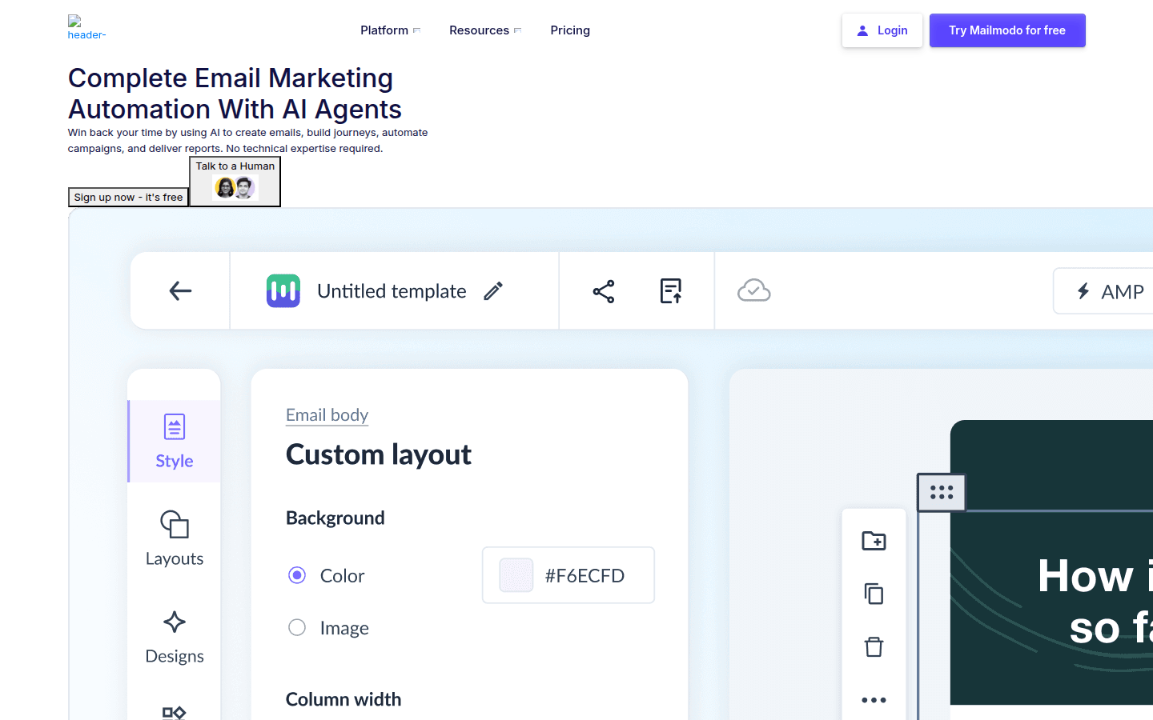
Task: Select the Color background option
Action: (297, 575)
